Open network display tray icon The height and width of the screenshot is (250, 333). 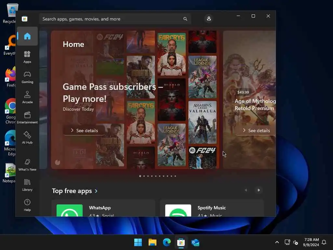(x=287, y=242)
